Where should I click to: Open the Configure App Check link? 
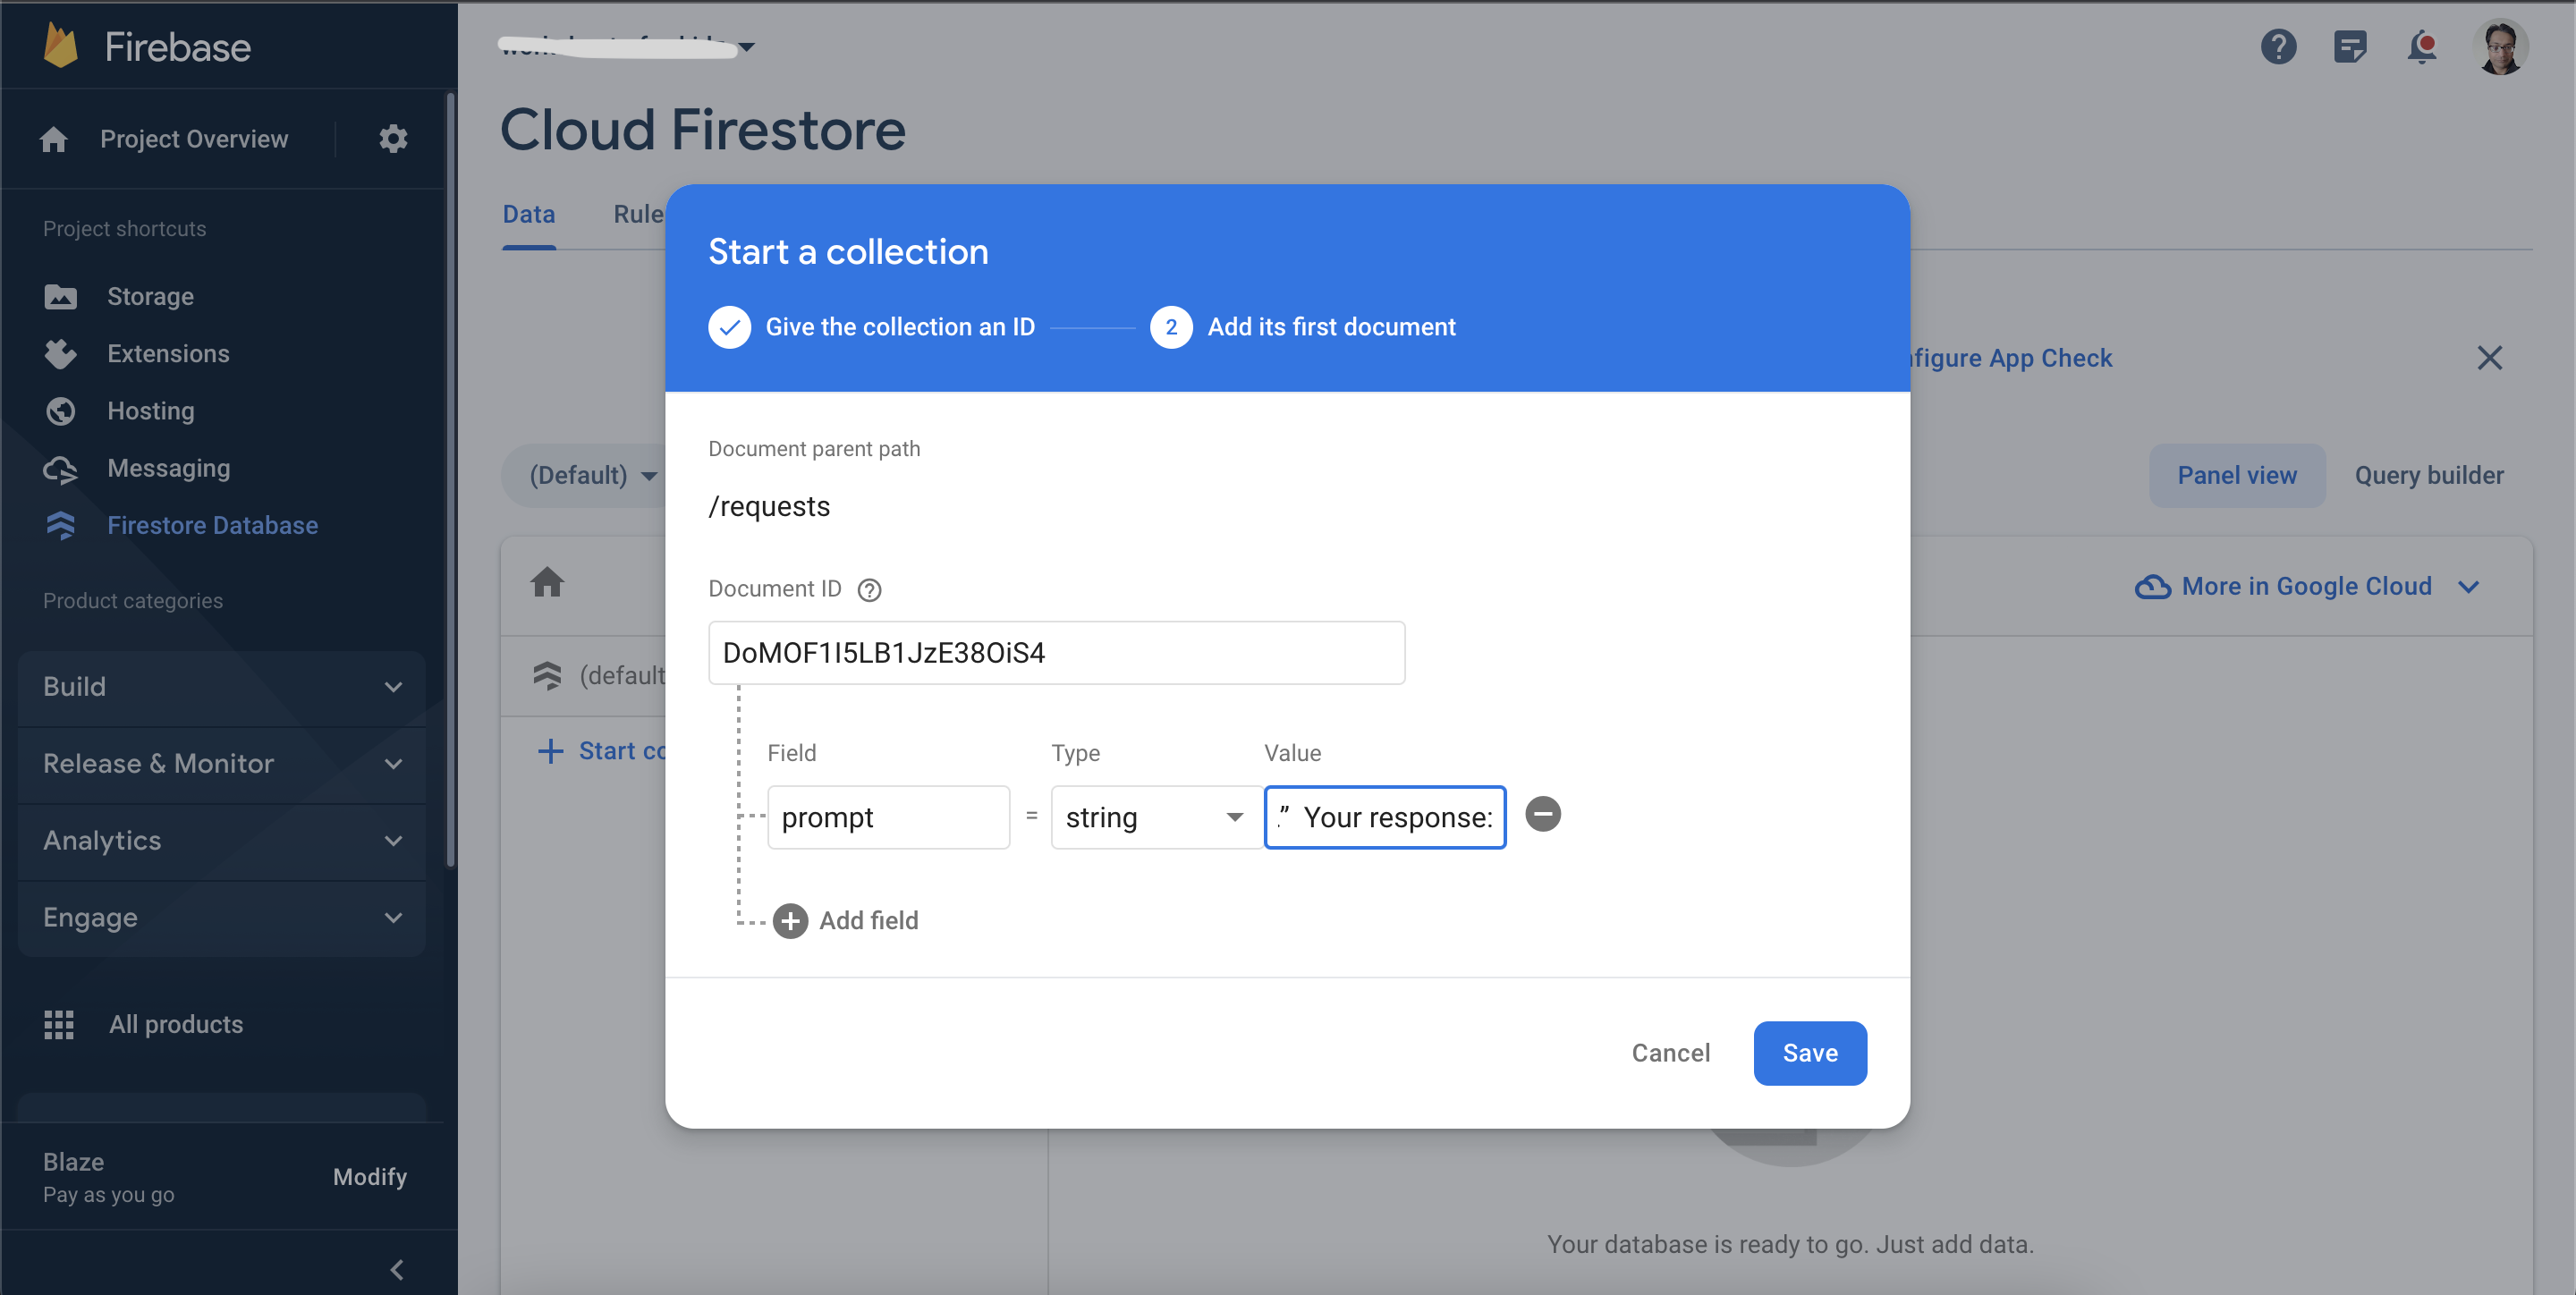pos(2012,358)
